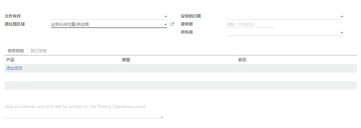Expand the 合作伙伴 dropdown arrow

166,17
